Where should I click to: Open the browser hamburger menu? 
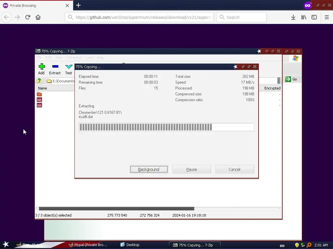(x=326, y=17)
